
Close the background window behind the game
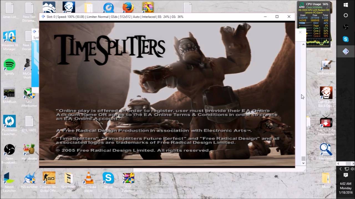click(x=300, y=32)
